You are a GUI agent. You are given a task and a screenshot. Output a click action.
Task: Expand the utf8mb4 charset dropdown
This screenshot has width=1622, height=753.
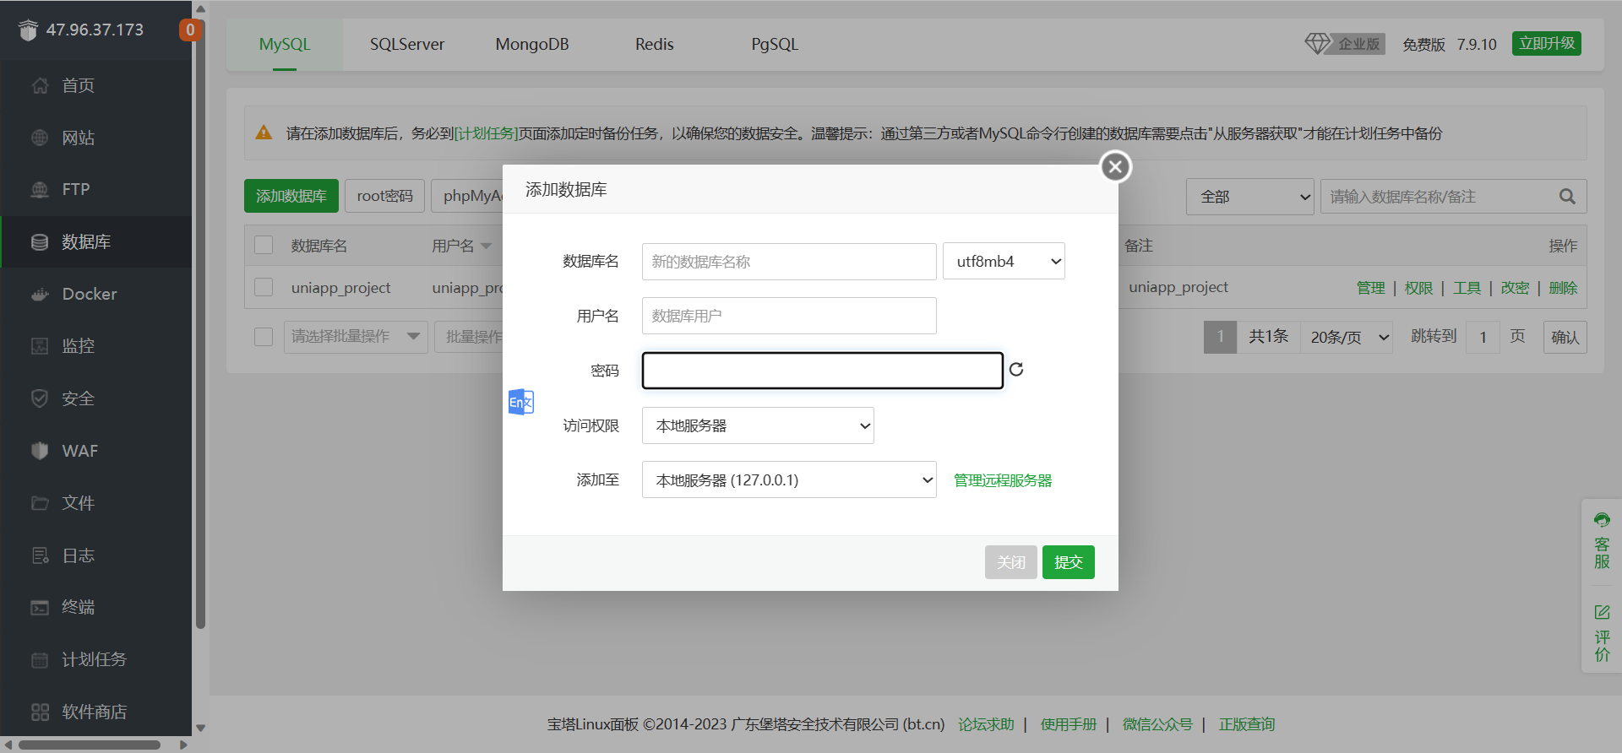pyautogui.click(x=1004, y=262)
